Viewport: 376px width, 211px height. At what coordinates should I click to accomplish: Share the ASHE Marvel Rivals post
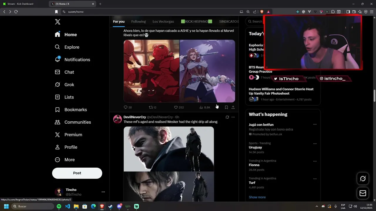(233, 107)
